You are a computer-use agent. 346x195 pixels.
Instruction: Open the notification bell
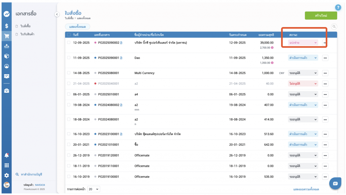(6, 155)
